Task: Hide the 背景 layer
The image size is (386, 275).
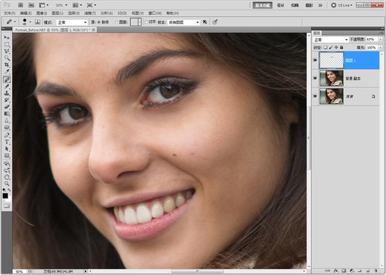Action: (315, 96)
